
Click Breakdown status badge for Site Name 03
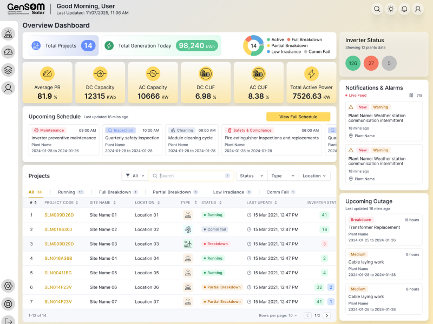click(216, 244)
